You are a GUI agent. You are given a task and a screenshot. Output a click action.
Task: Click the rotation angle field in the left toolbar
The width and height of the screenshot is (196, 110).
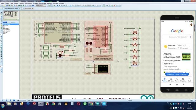(x=1, y=67)
